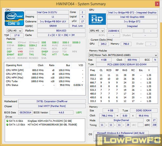Click the Intel HM77 (Panther Point) chipset field
162x146 pixels.
(x=52, y=106)
